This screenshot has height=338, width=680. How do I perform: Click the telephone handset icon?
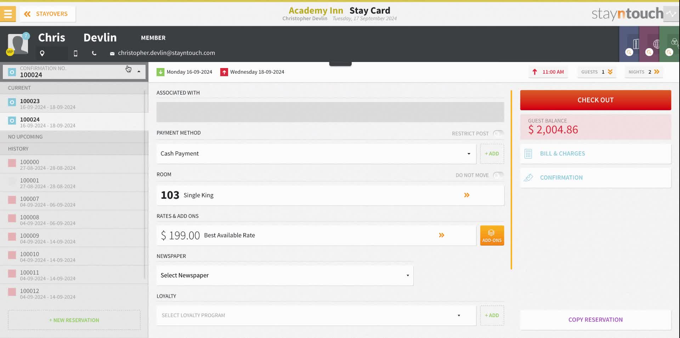94,53
